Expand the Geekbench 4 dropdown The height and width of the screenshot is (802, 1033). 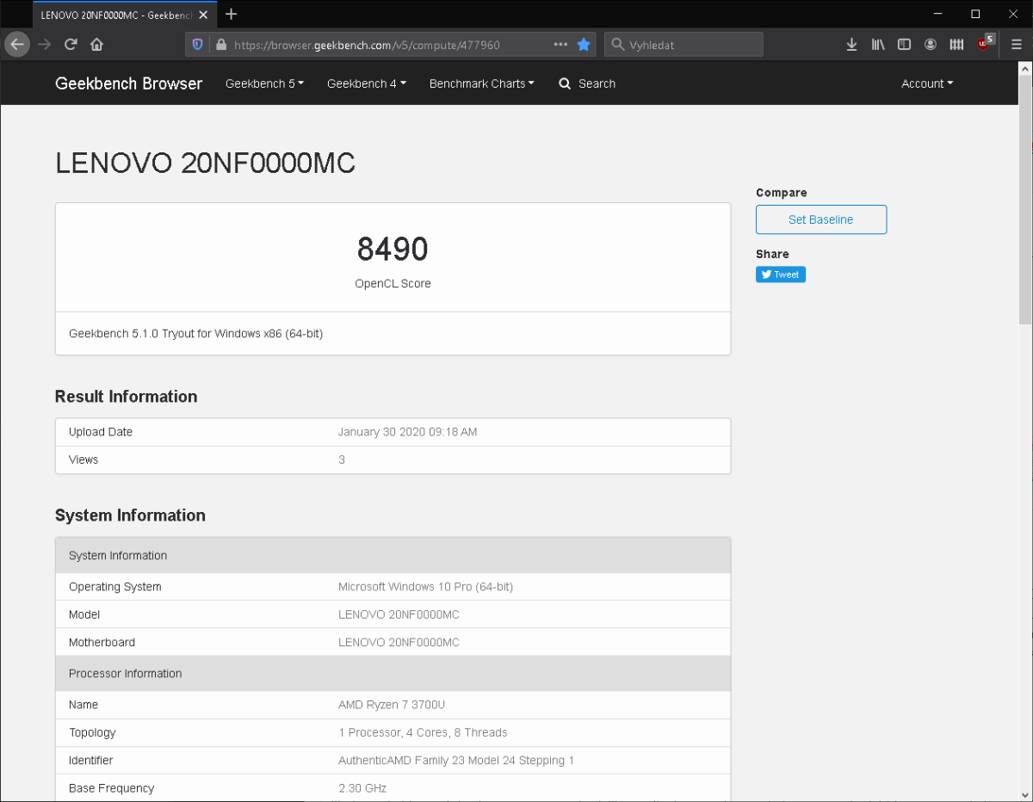coord(366,83)
